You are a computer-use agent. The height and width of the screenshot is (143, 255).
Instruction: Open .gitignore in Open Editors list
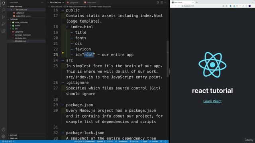20,13
